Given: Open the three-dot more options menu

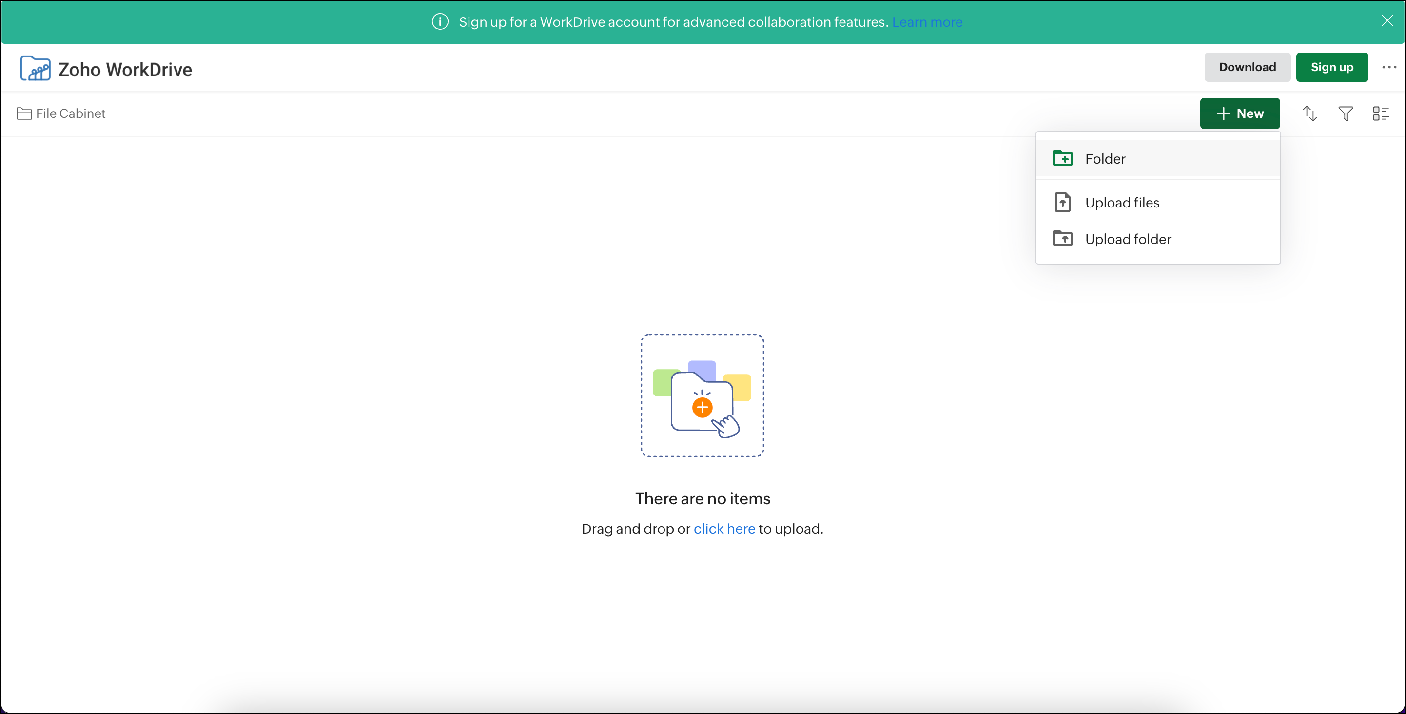Looking at the screenshot, I should (1388, 67).
